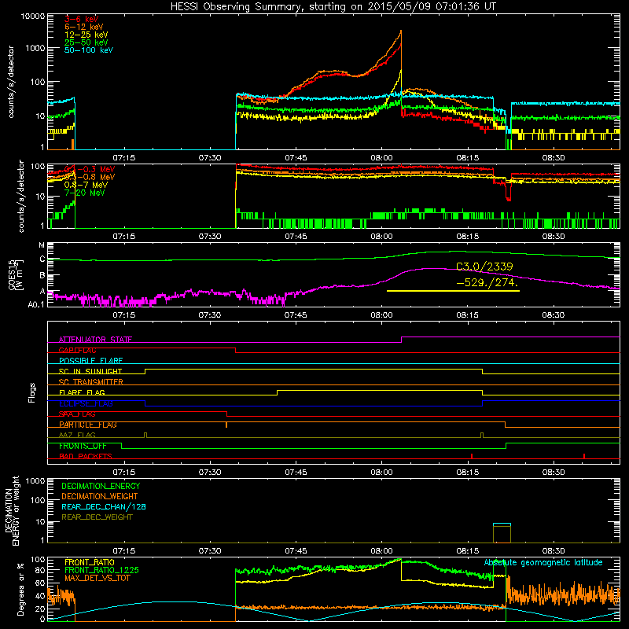The image size is (629, 629).
Task: Click the -529./274. flare position annotation
Action: 487,282
